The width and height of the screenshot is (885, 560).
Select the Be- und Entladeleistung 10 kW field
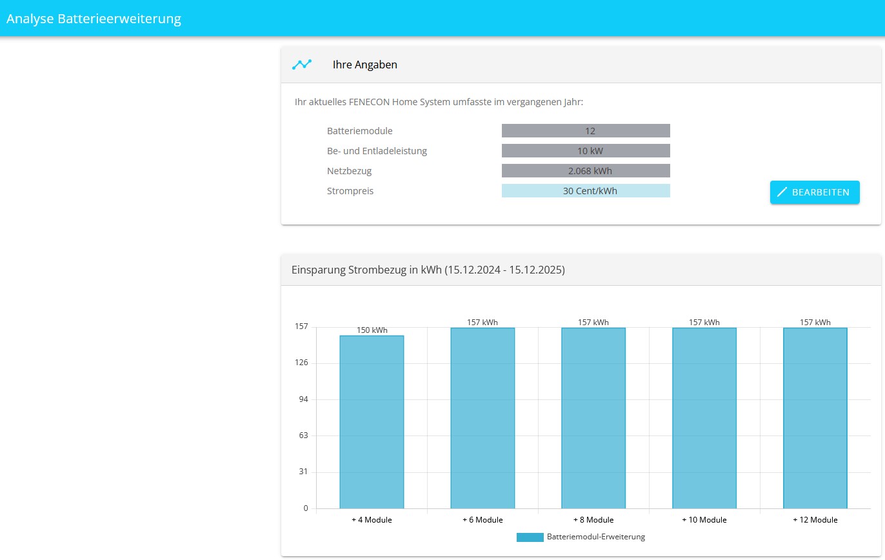pyautogui.click(x=586, y=151)
